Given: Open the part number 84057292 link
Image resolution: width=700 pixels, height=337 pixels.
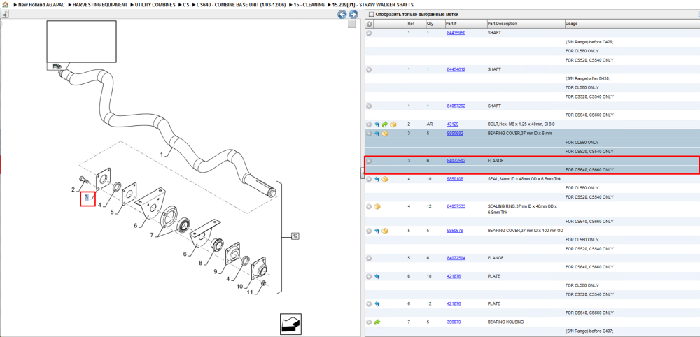Looking at the screenshot, I should [x=456, y=106].
